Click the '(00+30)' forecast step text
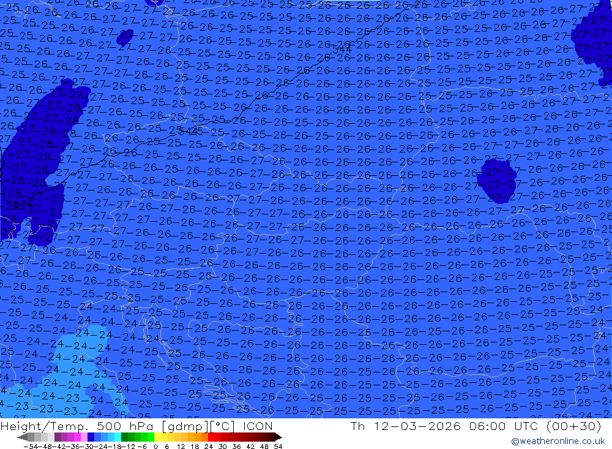 coord(574,426)
